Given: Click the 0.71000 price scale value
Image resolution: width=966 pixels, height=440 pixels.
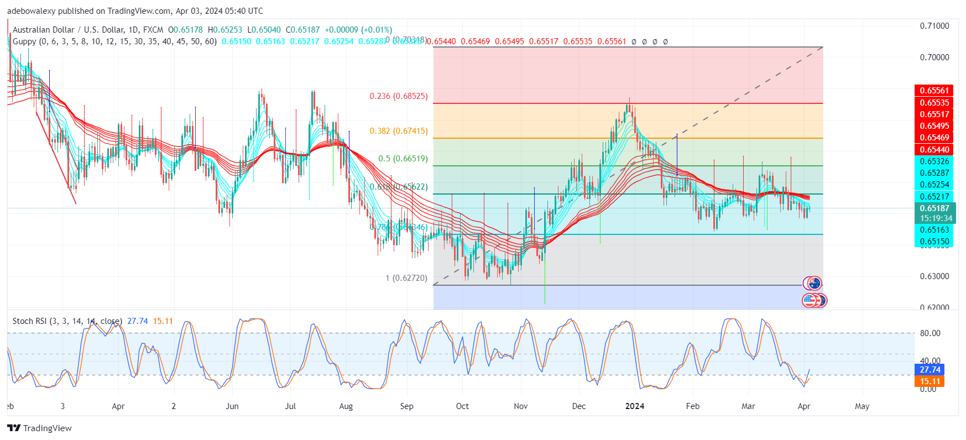Looking at the screenshot, I should click(934, 26).
